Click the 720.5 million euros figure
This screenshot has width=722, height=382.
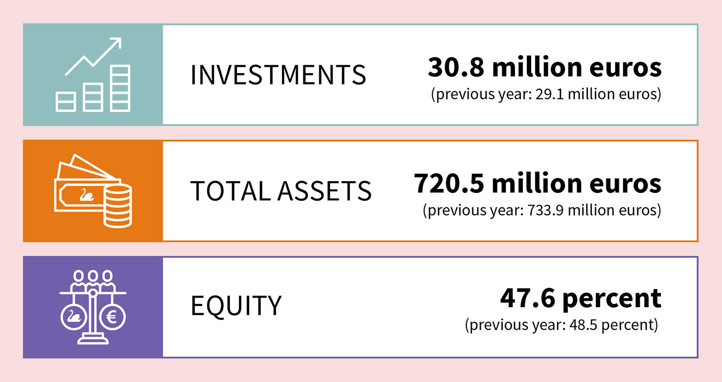(537, 183)
